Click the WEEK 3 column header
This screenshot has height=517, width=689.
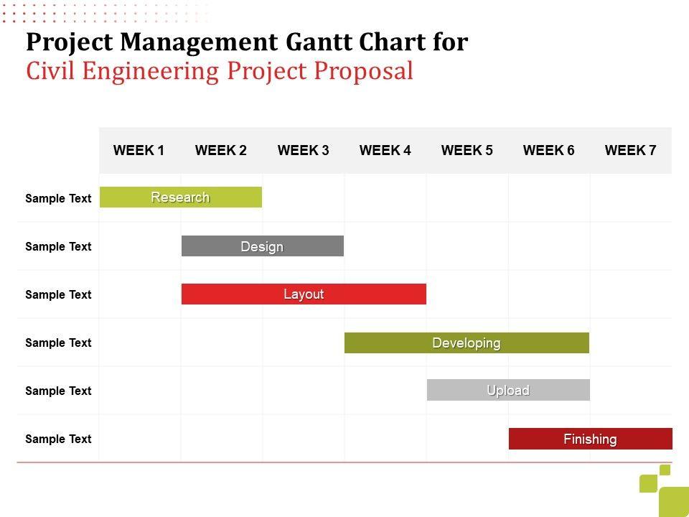coord(304,150)
